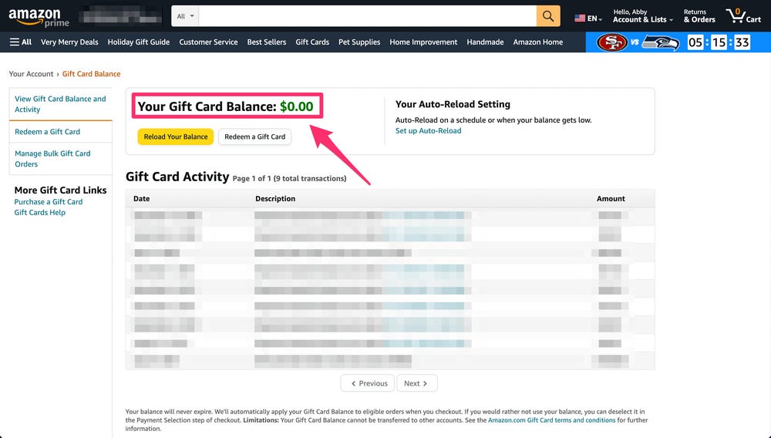The image size is (771, 438).
Task: Open the 49ers vs Seahawks game banner
Action: [678, 42]
